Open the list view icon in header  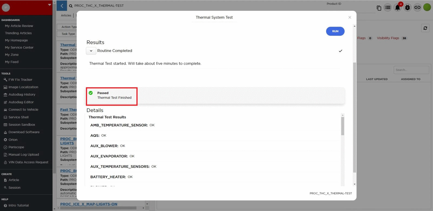pyautogui.click(x=388, y=8)
